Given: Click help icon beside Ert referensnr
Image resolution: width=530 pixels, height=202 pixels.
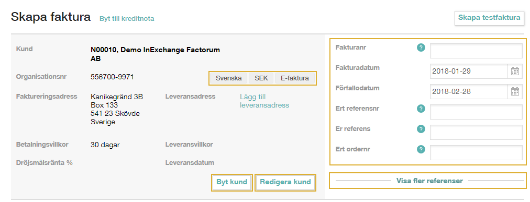Looking at the screenshot, I should pyautogui.click(x=421, y=109).
